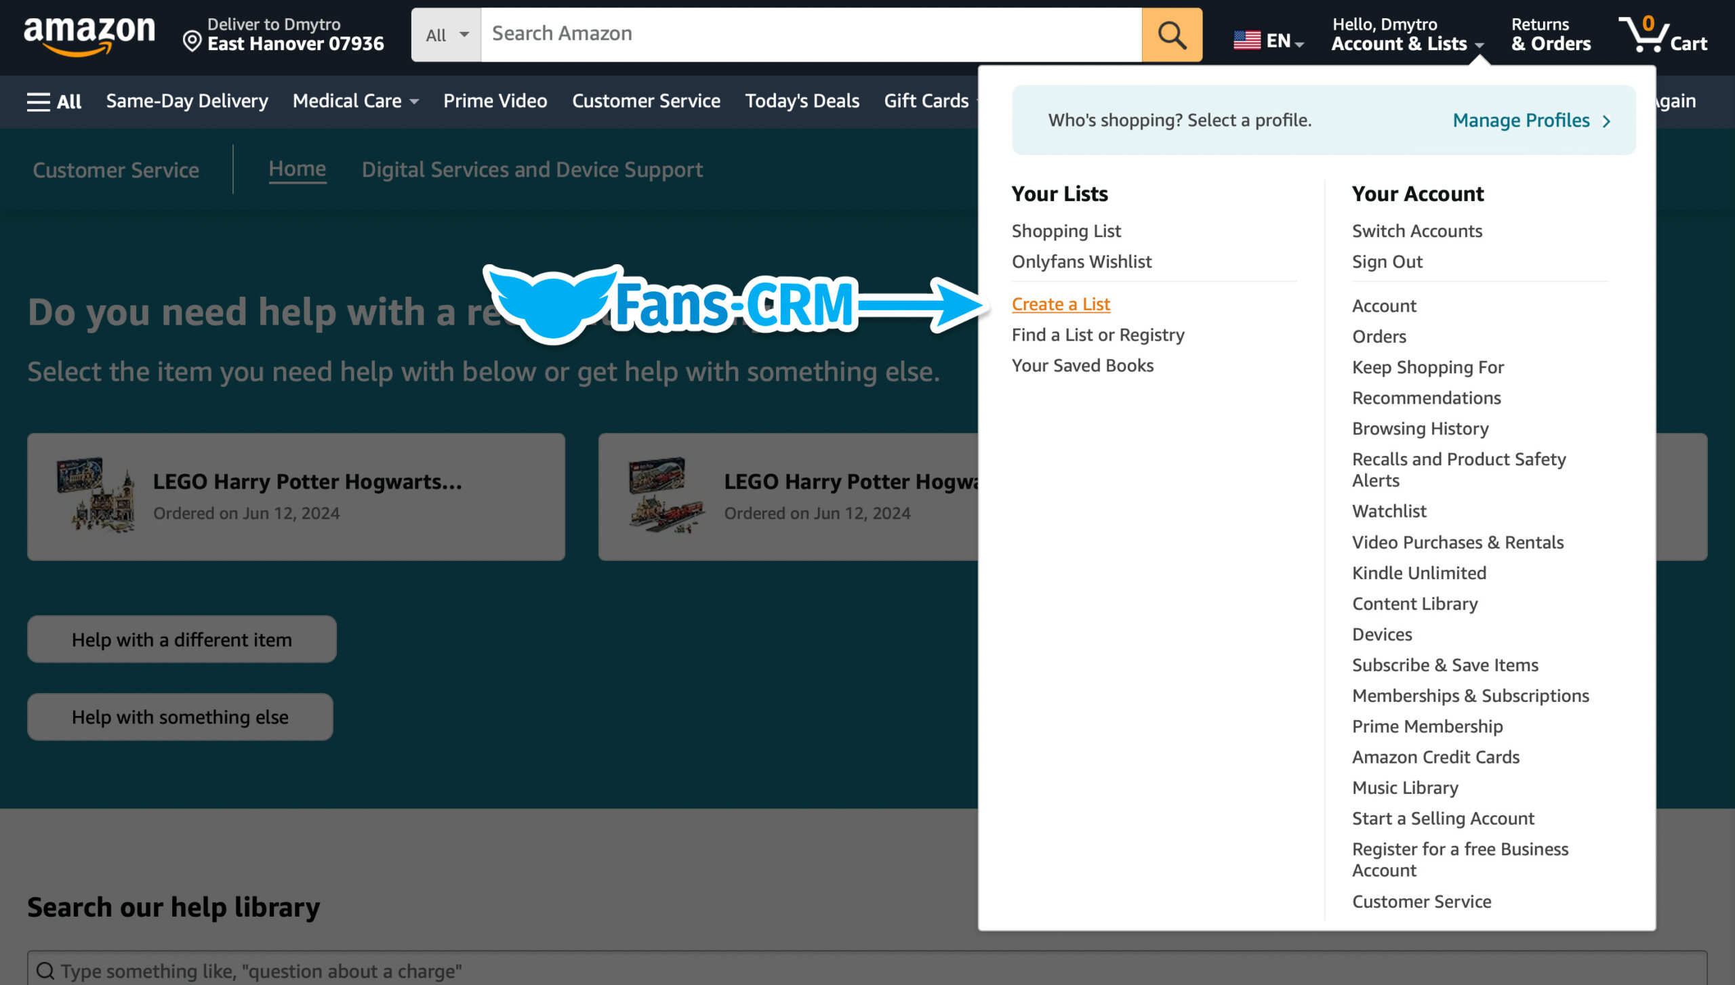
Task: Click the Amazon logo
Action: pyautogui.click(x=89, y=35)
